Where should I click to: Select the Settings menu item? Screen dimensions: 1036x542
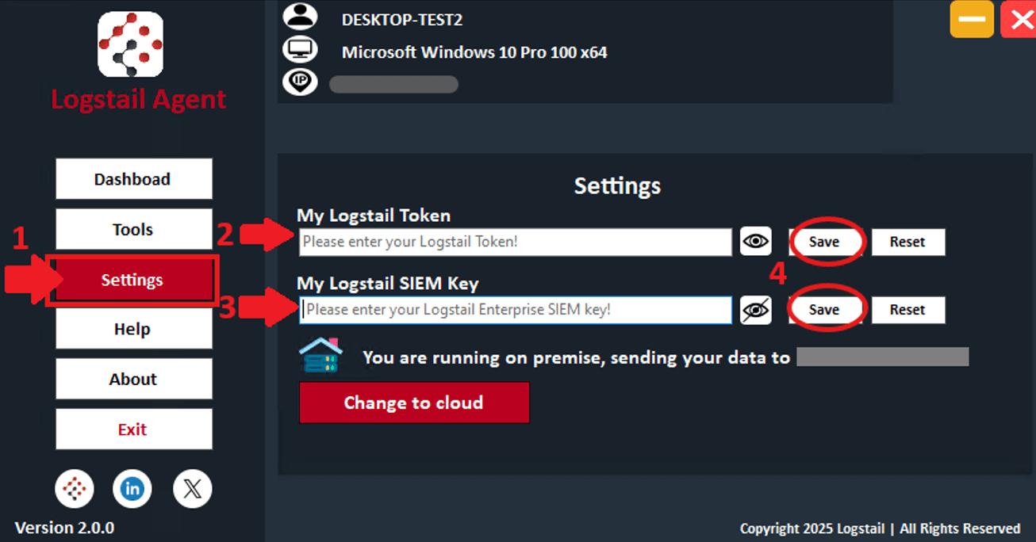(133, 280)
